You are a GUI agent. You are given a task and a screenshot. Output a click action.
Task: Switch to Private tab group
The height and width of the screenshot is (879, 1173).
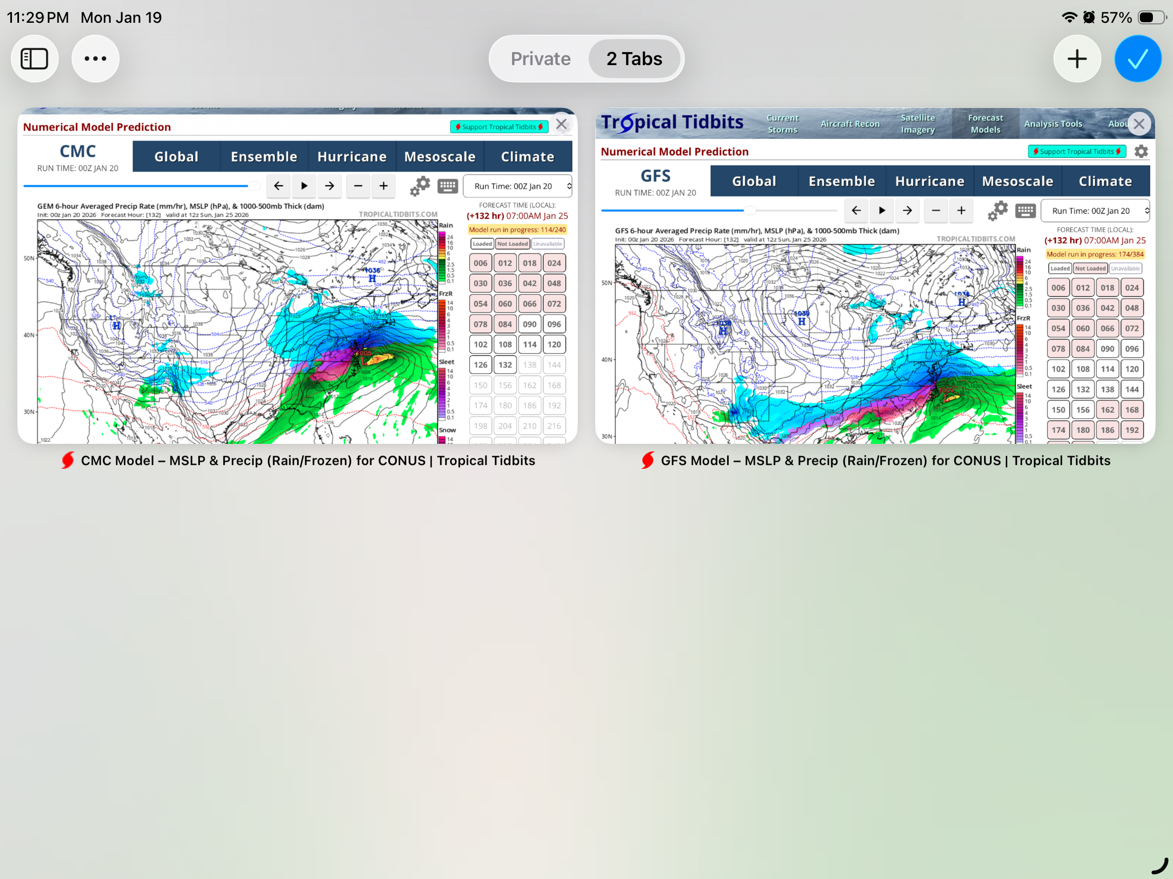(540, 59)
